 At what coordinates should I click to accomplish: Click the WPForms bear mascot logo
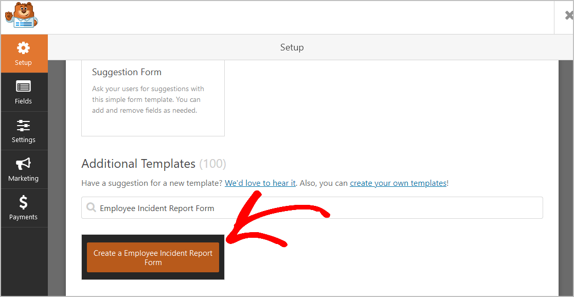point(21,15)
